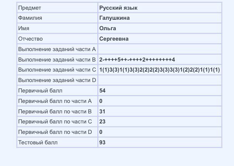Click the Первичный балл value 54
The height and width of the screenshot is (166, 234).
pyautogui.click(x=102, y=91)
